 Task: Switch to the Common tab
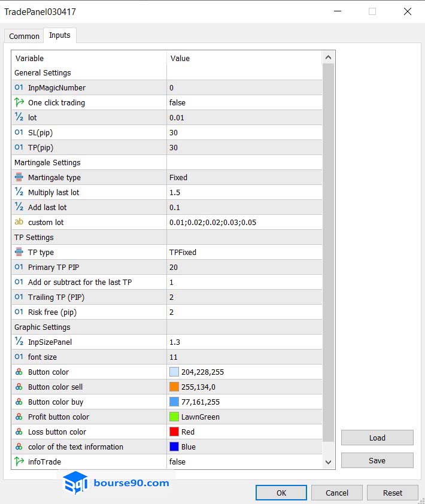pyautogui.click(x=24, y=37)
